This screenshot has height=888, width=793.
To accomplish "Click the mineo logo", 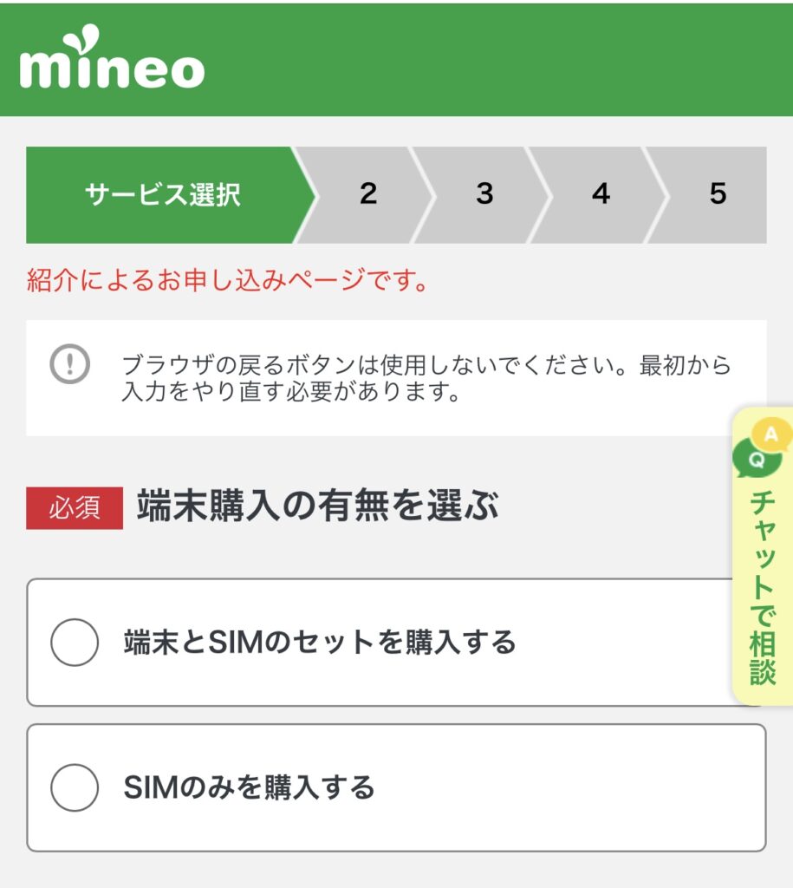I will pyautogui.click(x=112, y=56).
